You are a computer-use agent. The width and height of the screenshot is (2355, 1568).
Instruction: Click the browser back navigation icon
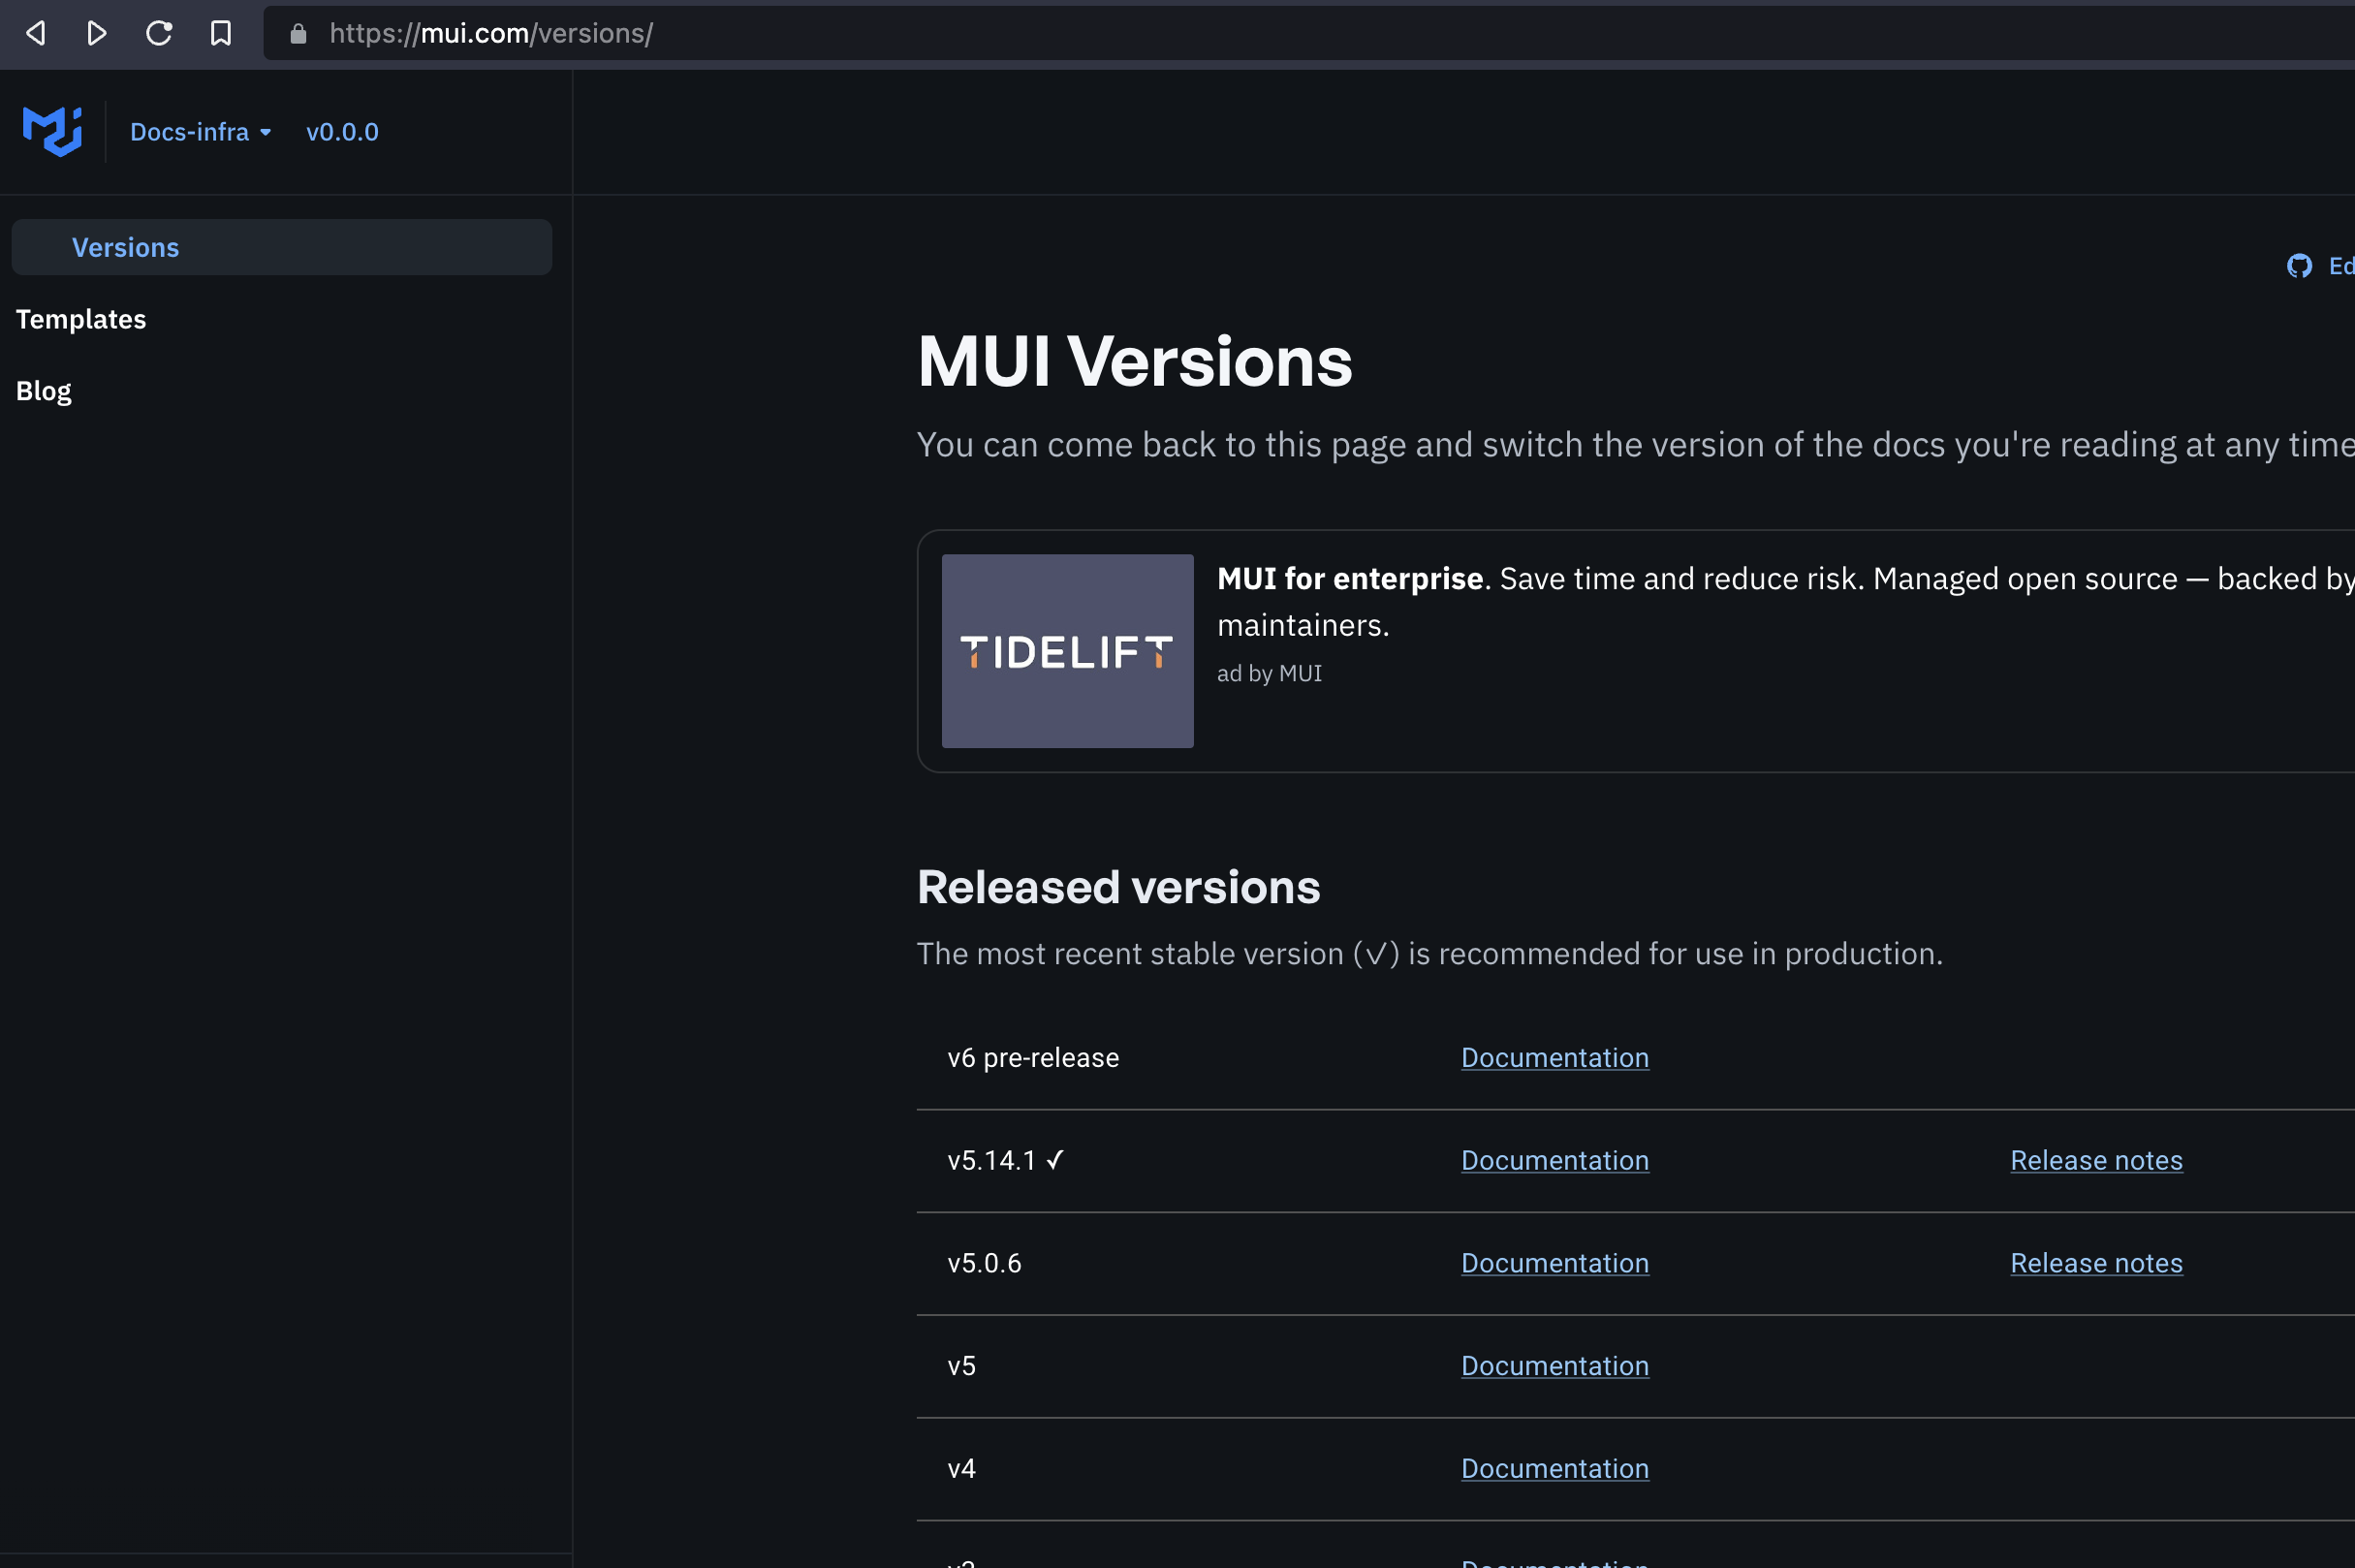tap(36, 33)
